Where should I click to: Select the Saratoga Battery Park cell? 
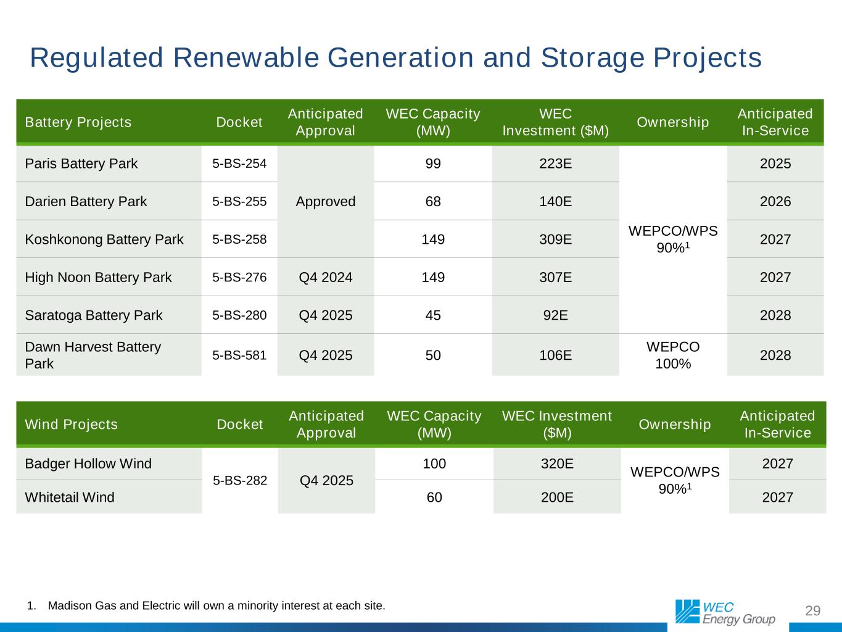94,315
